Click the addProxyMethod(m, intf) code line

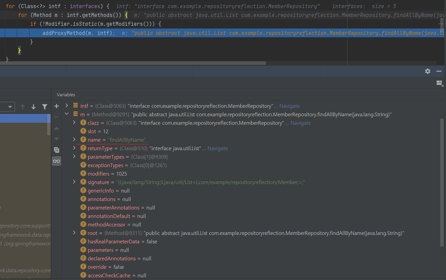coord(222,33)
